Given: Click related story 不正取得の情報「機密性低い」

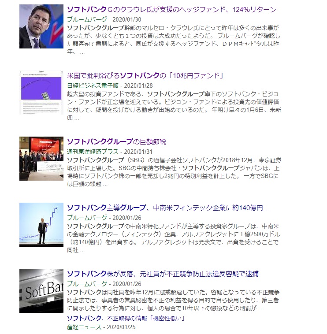Looking at the screenshot, I should click(125, 318).
